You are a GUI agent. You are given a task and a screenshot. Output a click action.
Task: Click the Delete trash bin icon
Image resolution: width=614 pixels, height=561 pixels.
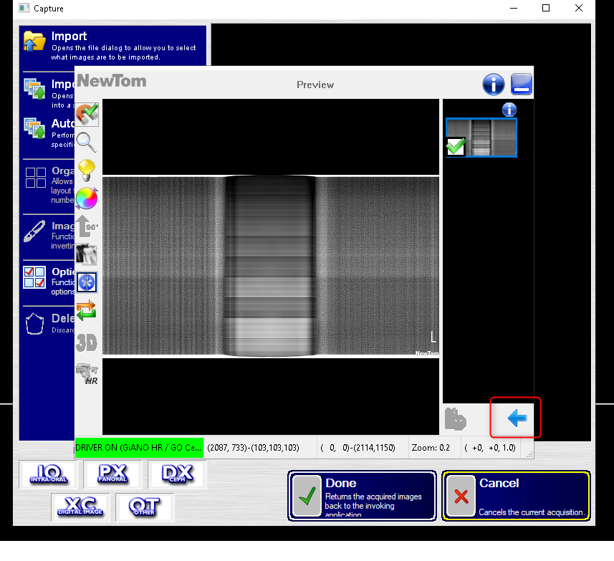(34, 323)
